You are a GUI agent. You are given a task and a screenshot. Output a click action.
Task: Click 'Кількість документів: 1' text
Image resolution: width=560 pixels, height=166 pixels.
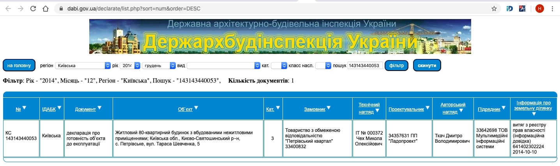(x=261, y=81)
